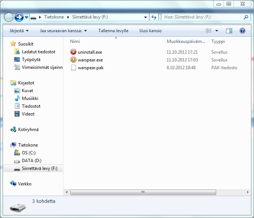Viewport: 254px width, 218px height.
Task: Open the help question mark icon
Action: pos(243,31)
